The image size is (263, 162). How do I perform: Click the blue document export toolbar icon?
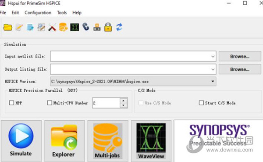pyautogui.click(x=30, y=27)
